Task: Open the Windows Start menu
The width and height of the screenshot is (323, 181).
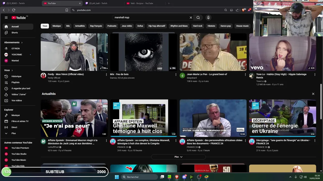Action: [x=117, y=177]
